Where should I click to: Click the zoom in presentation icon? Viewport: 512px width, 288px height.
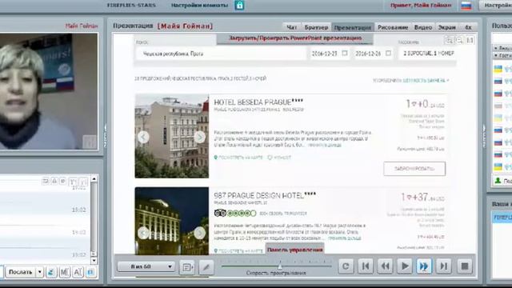(450, 40)
